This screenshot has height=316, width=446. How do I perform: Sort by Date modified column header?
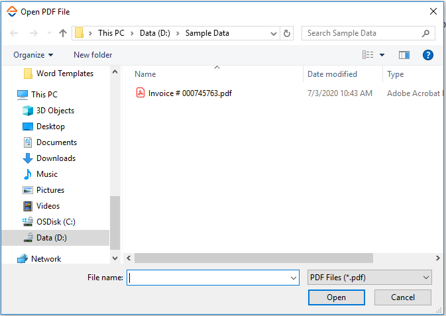pos(332,74)
